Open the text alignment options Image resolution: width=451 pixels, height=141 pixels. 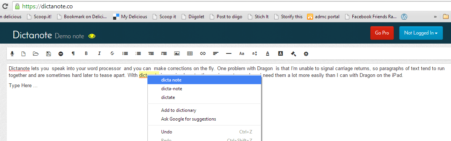[x=216, y=53]
